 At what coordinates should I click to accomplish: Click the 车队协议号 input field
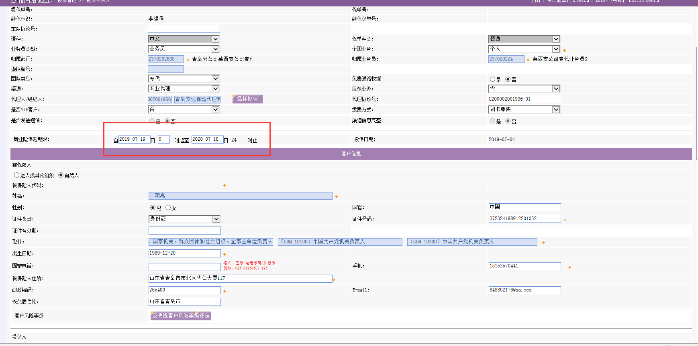pyautogui.click(x=184, y=29)
